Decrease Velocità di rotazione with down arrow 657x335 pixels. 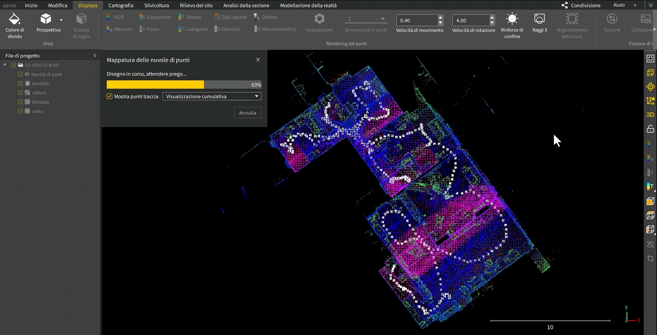[x=492, y=23]
